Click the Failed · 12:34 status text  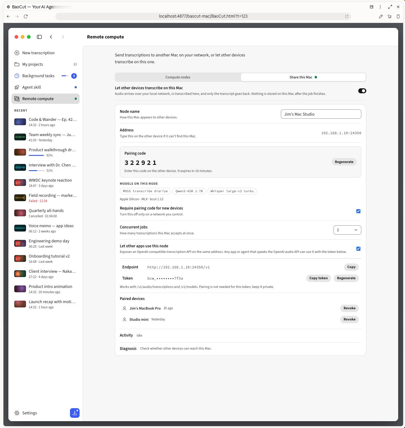(38, 201)
